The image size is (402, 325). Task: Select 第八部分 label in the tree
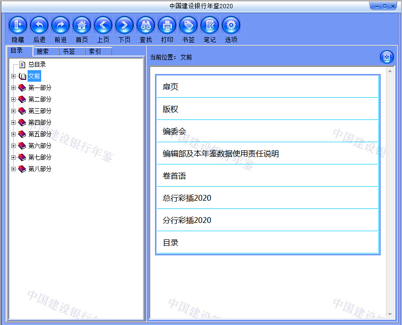[x=40, y=169]
